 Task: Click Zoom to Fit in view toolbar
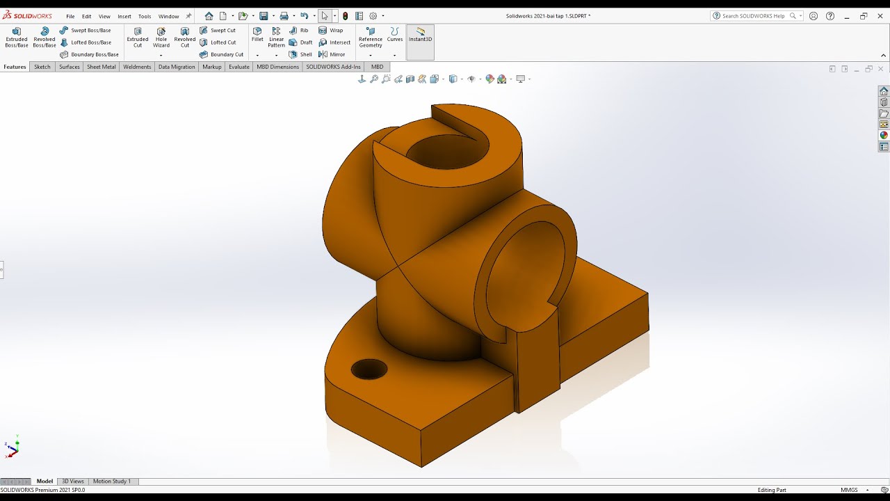374,79
